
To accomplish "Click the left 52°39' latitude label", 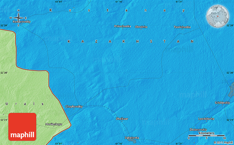I will 4,26.
